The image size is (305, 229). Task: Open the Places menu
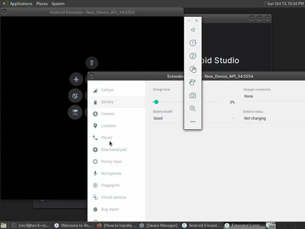point(42,4)
